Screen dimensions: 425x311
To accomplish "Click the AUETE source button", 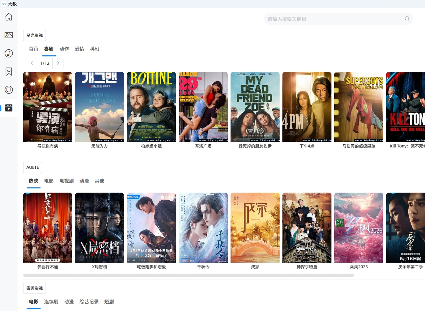I will coord(33,167).
